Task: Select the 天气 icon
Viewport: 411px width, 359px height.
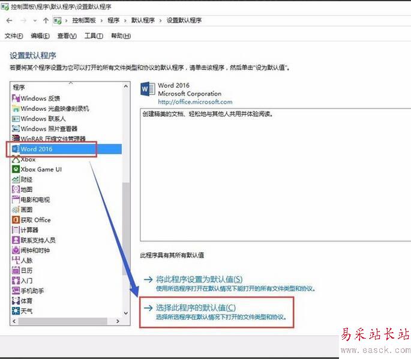Action: [16, 311]
